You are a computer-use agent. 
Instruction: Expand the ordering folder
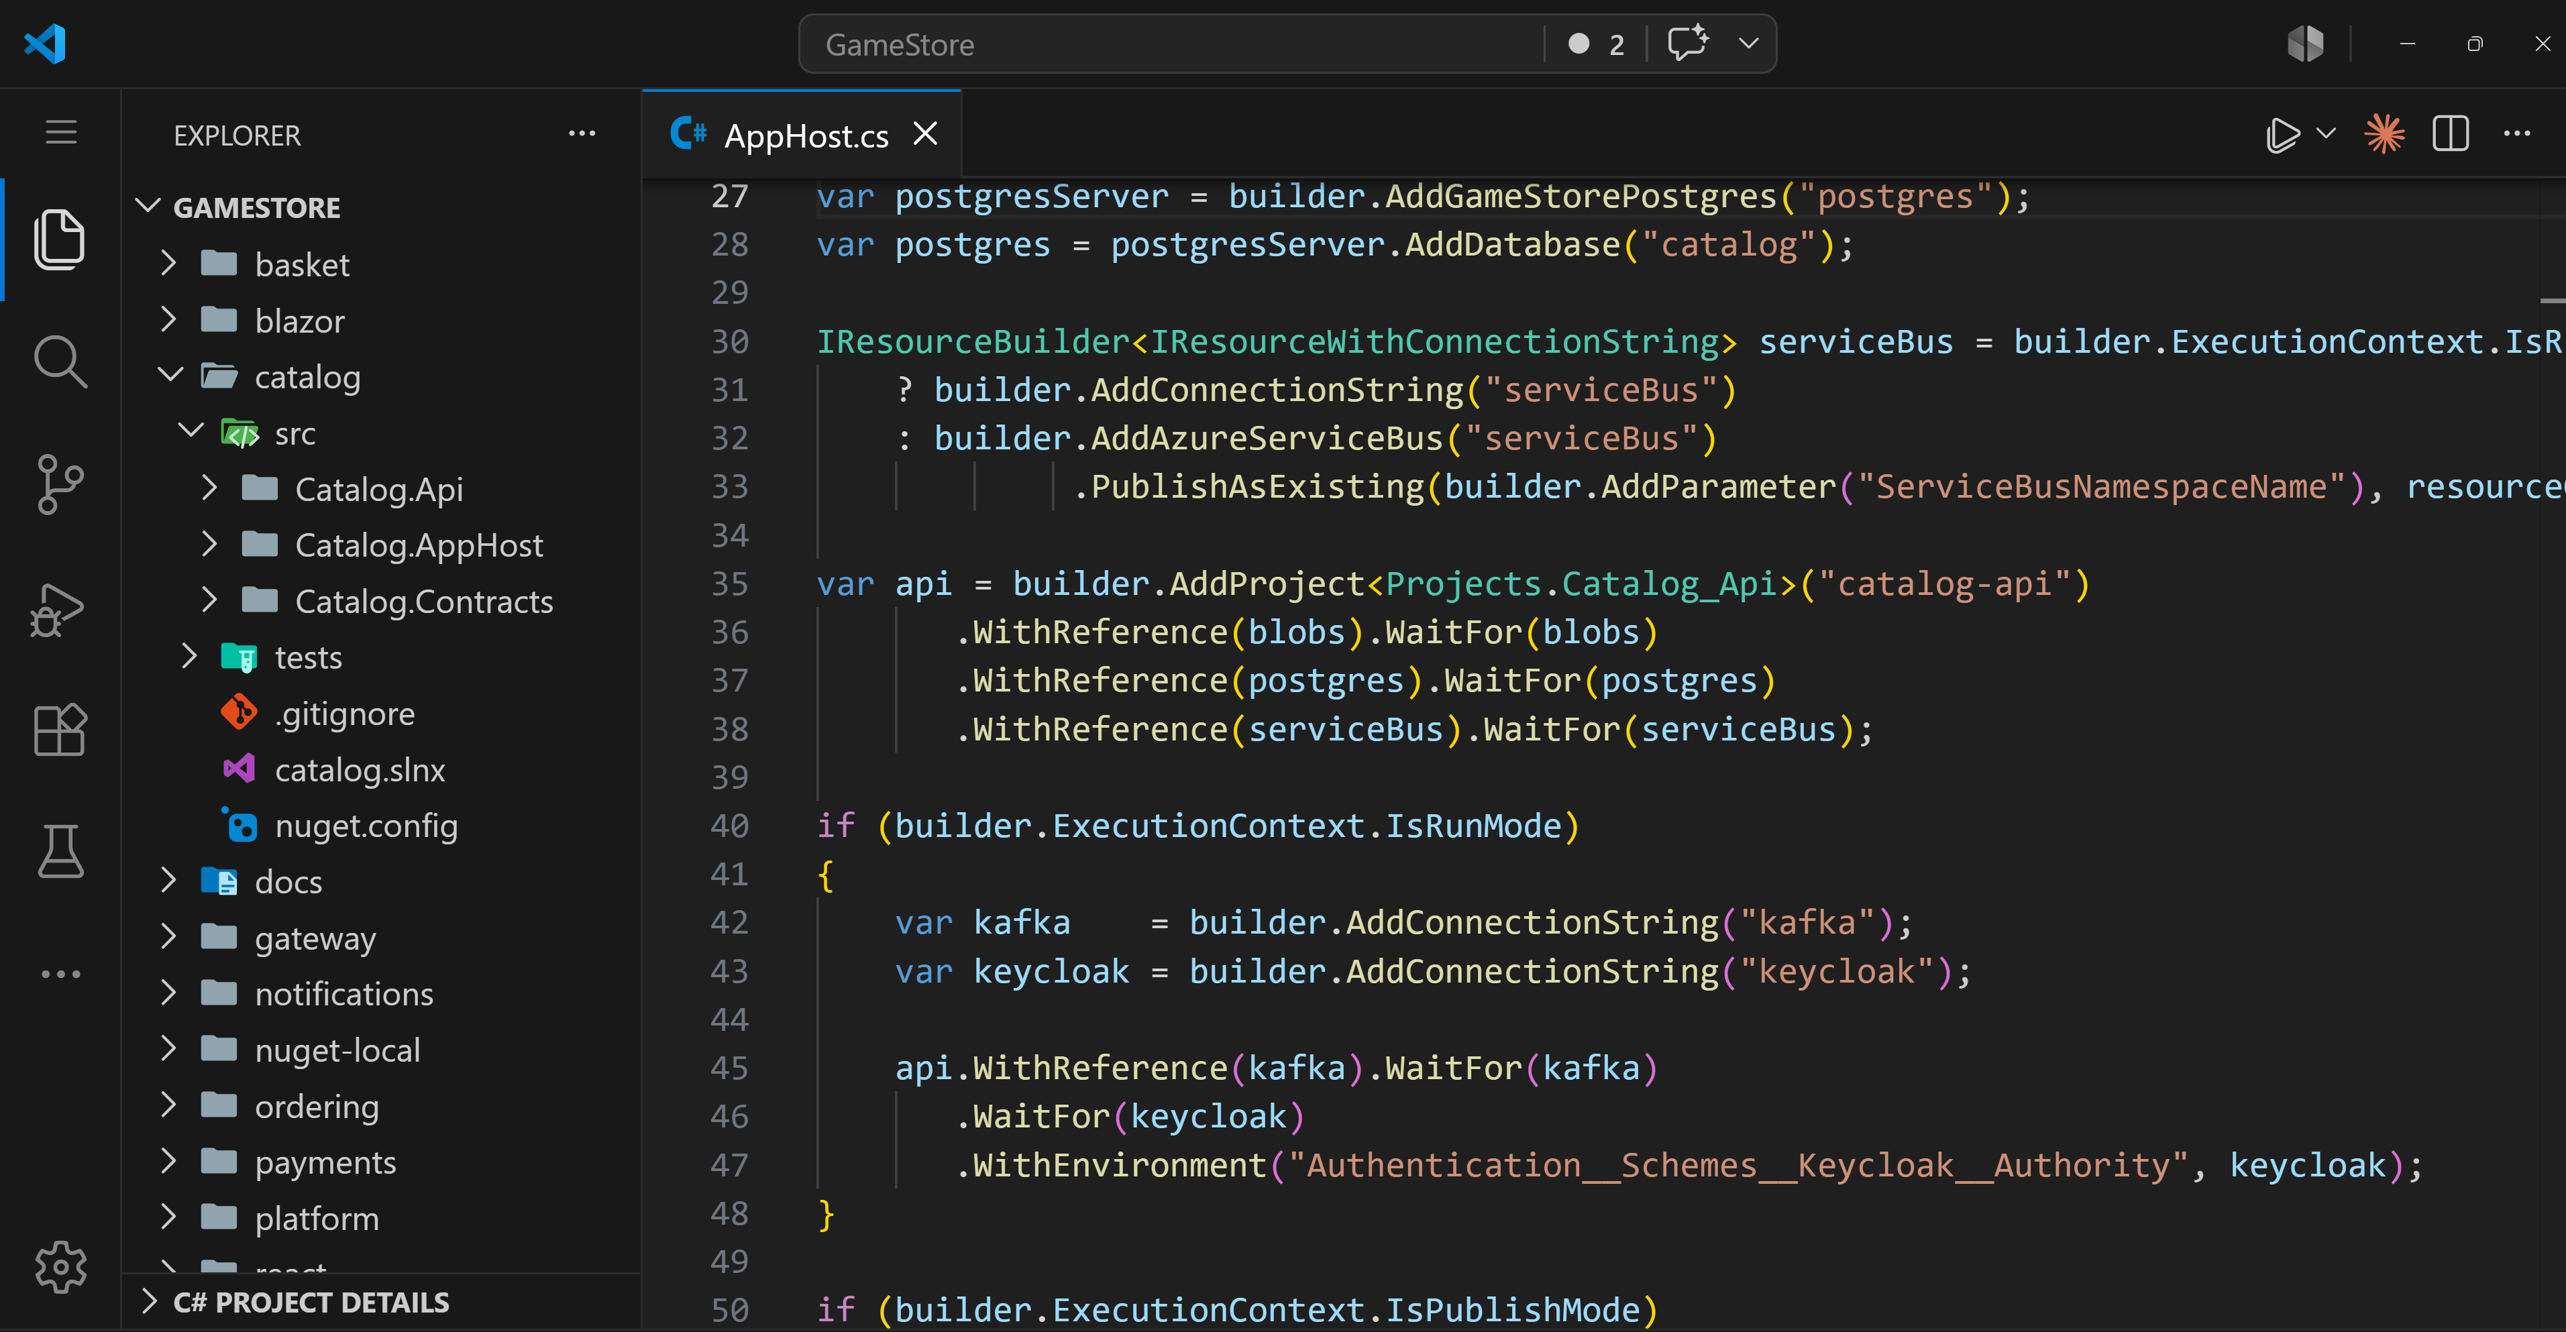(x=380, y=1106)
